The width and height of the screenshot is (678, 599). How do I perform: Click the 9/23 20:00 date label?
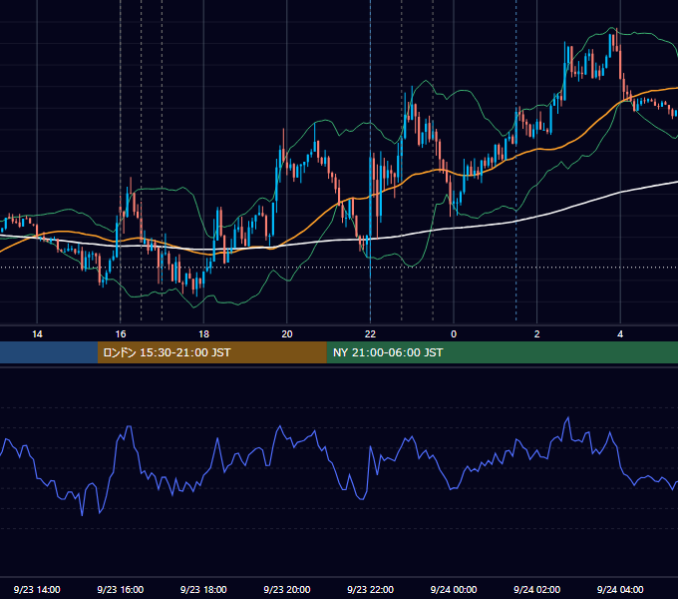(x=287, y=589)
